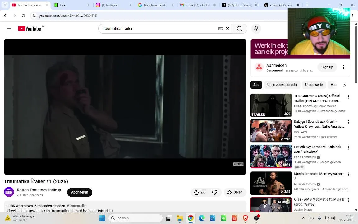Open a new browser tab
This screenshot has height=224, width=358.
coord(307,5)
